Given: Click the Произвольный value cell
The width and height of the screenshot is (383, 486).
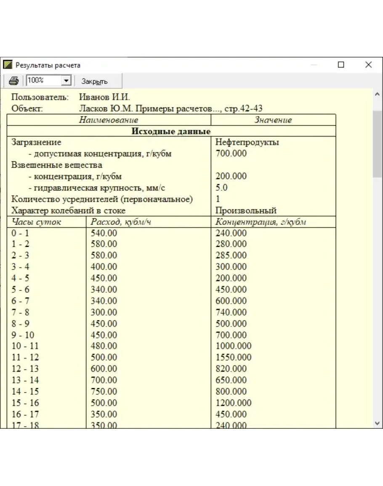Looking at the screenshot, I should (x=246, y=210).
